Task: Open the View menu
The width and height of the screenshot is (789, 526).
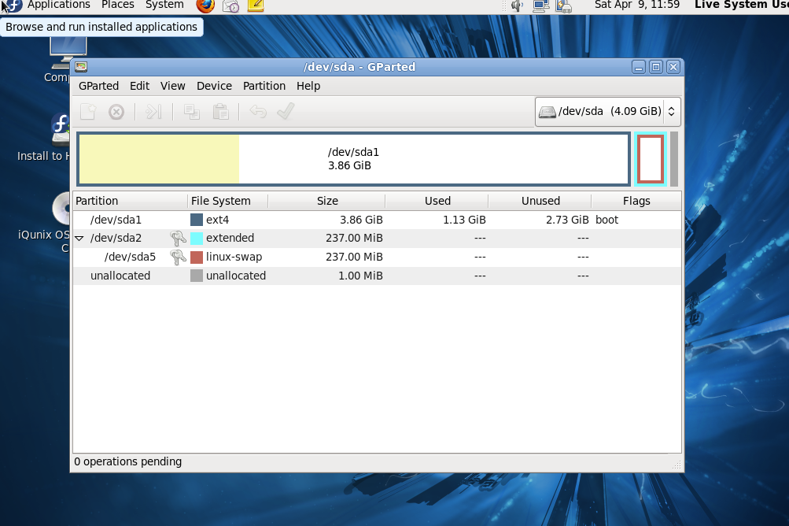Action: coord(172,86)
